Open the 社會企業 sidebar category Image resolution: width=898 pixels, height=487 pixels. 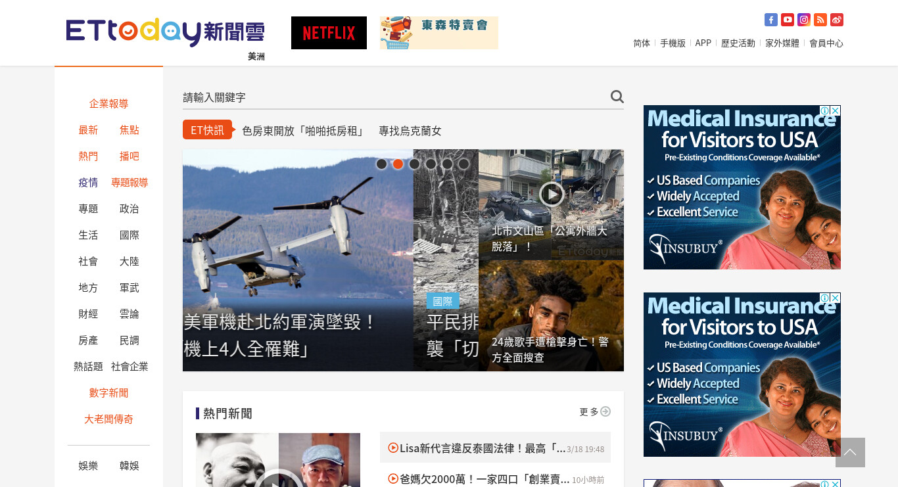[x=130, y=366]
